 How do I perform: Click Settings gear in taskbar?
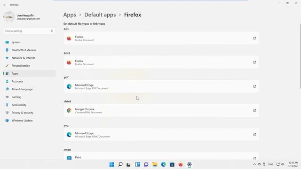(189, 164)
